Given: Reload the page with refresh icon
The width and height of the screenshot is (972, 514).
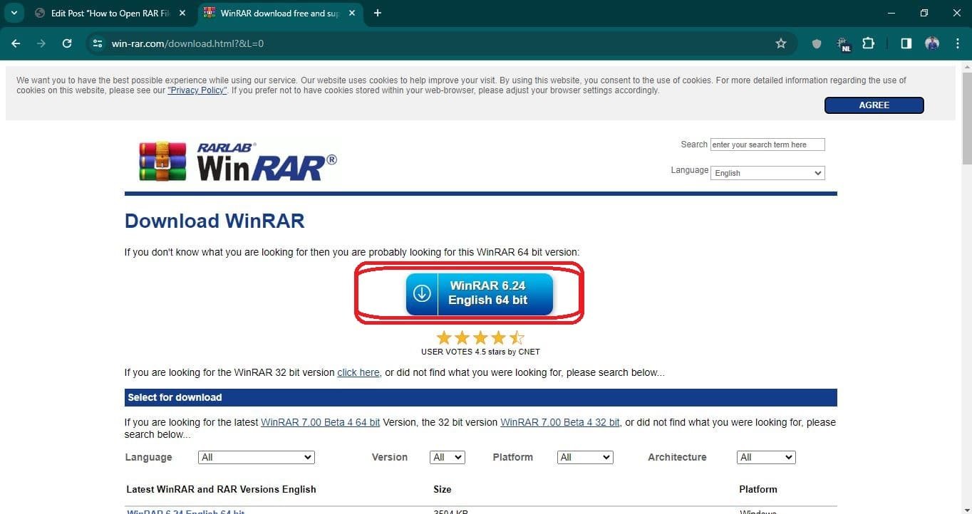Looking at the screenshot, I should coord(67,43).
